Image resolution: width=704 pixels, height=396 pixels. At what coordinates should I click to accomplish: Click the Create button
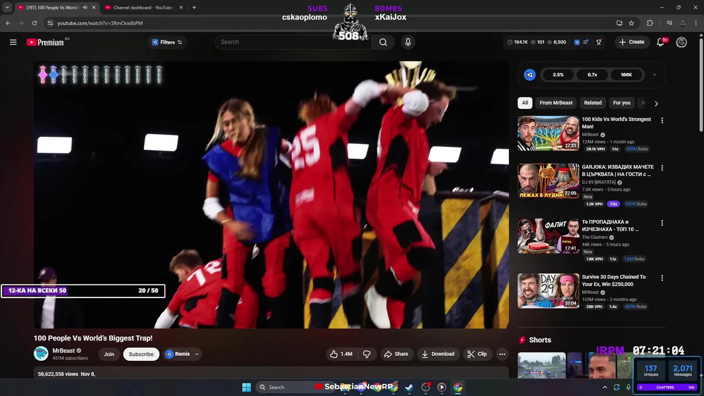(631, 42)
